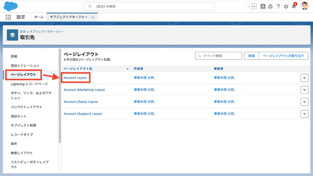This screenshot has height=176, width=313.
Task: Sort by 更新者 column header
Action: click(218, 68)
